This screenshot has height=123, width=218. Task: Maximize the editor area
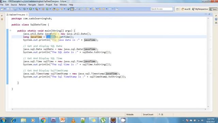pyautogui.click(x=209, y=14)
